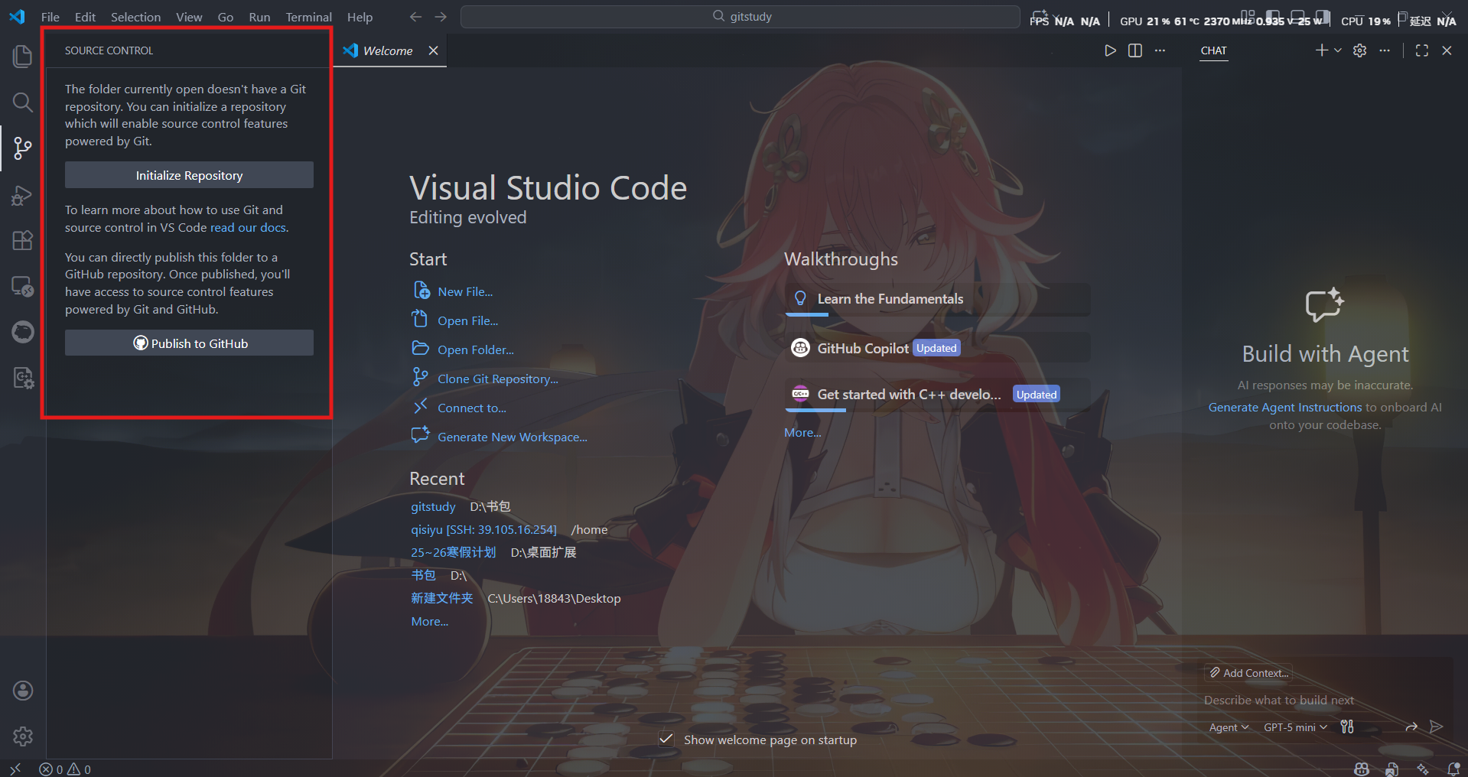Toggle Show welcome page on startup checkbox

click(x=666, y=740)
